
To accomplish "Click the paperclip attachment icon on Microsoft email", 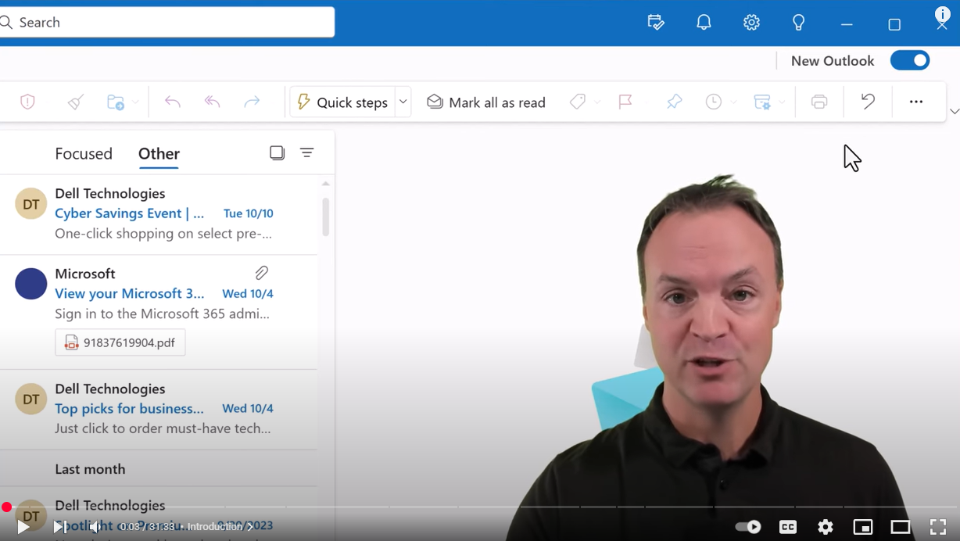I will pos(262,273).
